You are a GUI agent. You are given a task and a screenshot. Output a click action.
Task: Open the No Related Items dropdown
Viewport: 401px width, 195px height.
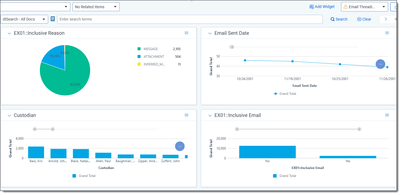(x=96, y=7)
